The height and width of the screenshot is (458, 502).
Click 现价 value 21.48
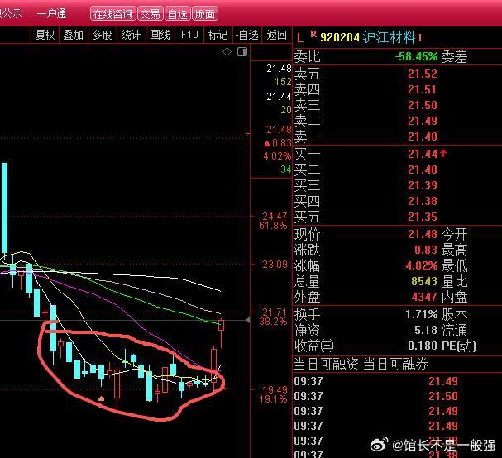pos(423,234)
